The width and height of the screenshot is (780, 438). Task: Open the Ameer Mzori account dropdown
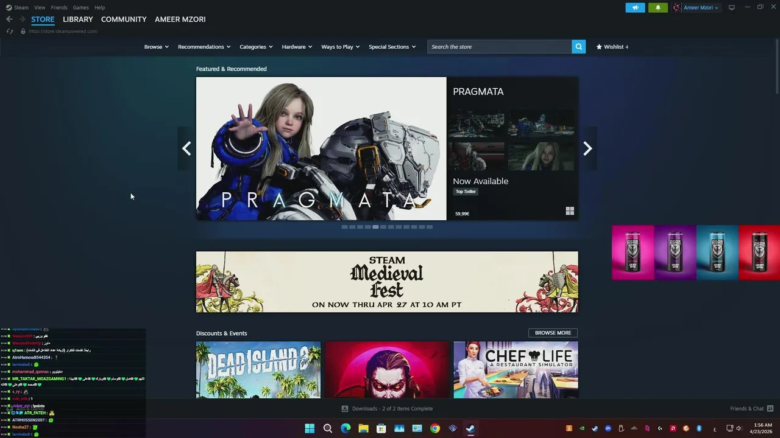[701, 7]
